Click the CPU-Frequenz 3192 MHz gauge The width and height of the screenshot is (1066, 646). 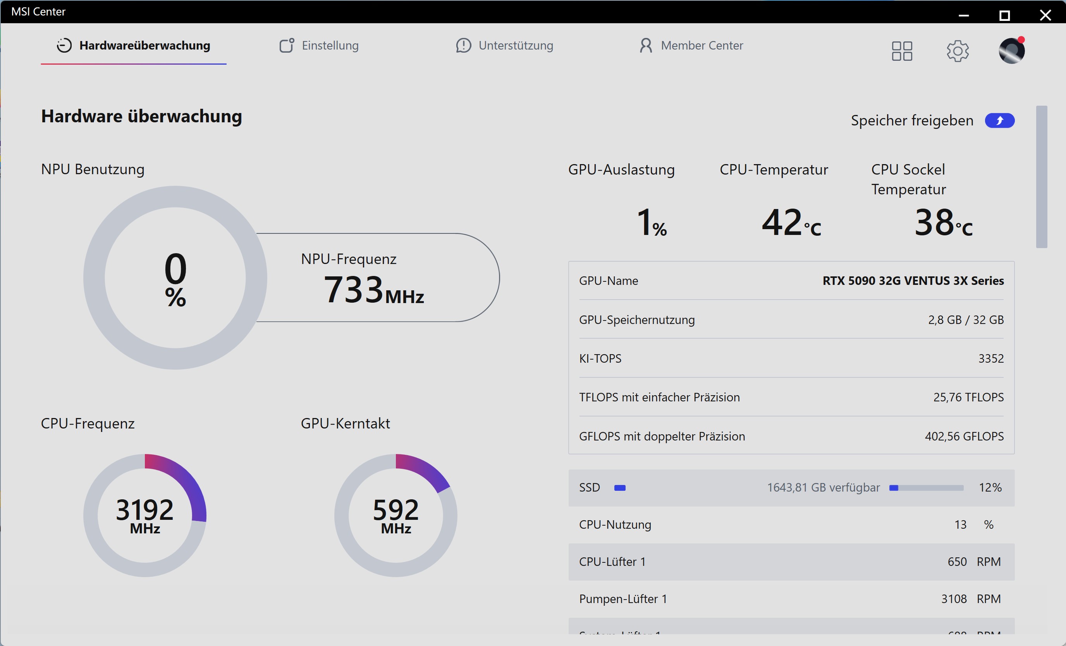coord(145,515)
